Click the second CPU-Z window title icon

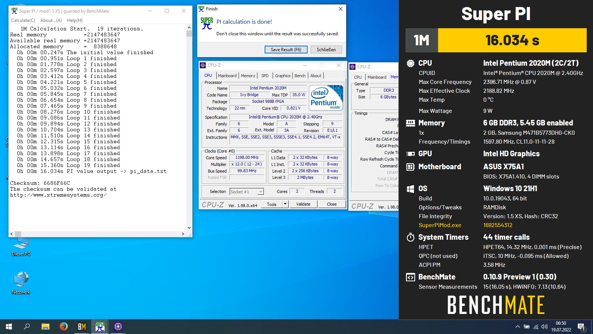pyautogui.click(x=352, y=67)
